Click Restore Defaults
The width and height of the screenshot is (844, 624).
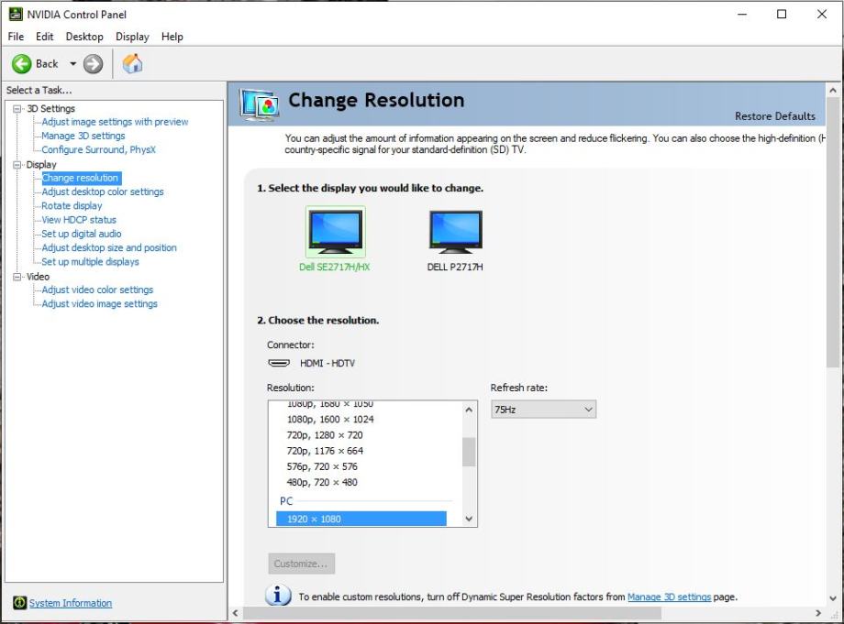pos(774,116)
